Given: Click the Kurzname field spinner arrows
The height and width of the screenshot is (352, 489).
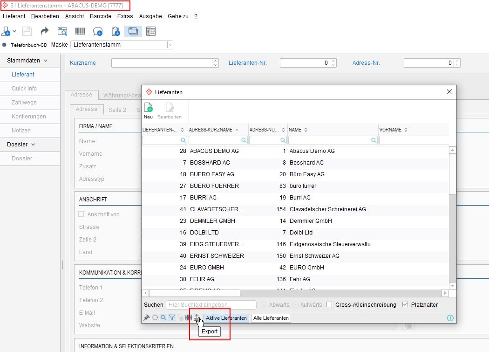Looking at the screenshot, I should pos(216,63).
